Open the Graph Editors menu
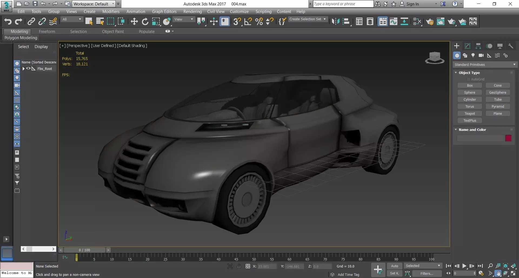This screenshot has width=519, height=278. pyautogui.click(x=164, y=12)
